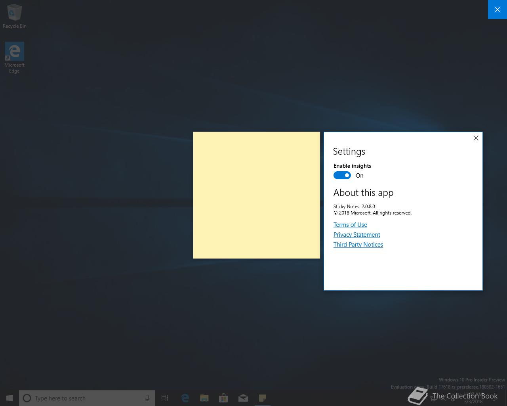Open the Privacy Statement link
Viewport: 507px width, 406px height.
(356, 235)
